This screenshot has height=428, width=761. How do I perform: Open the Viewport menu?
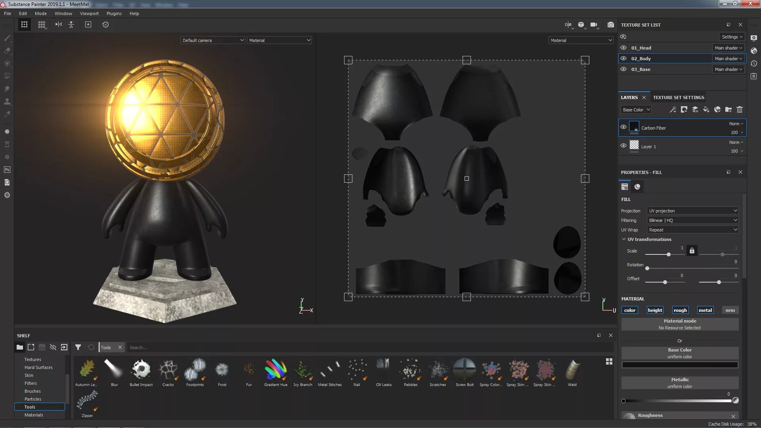89,13
